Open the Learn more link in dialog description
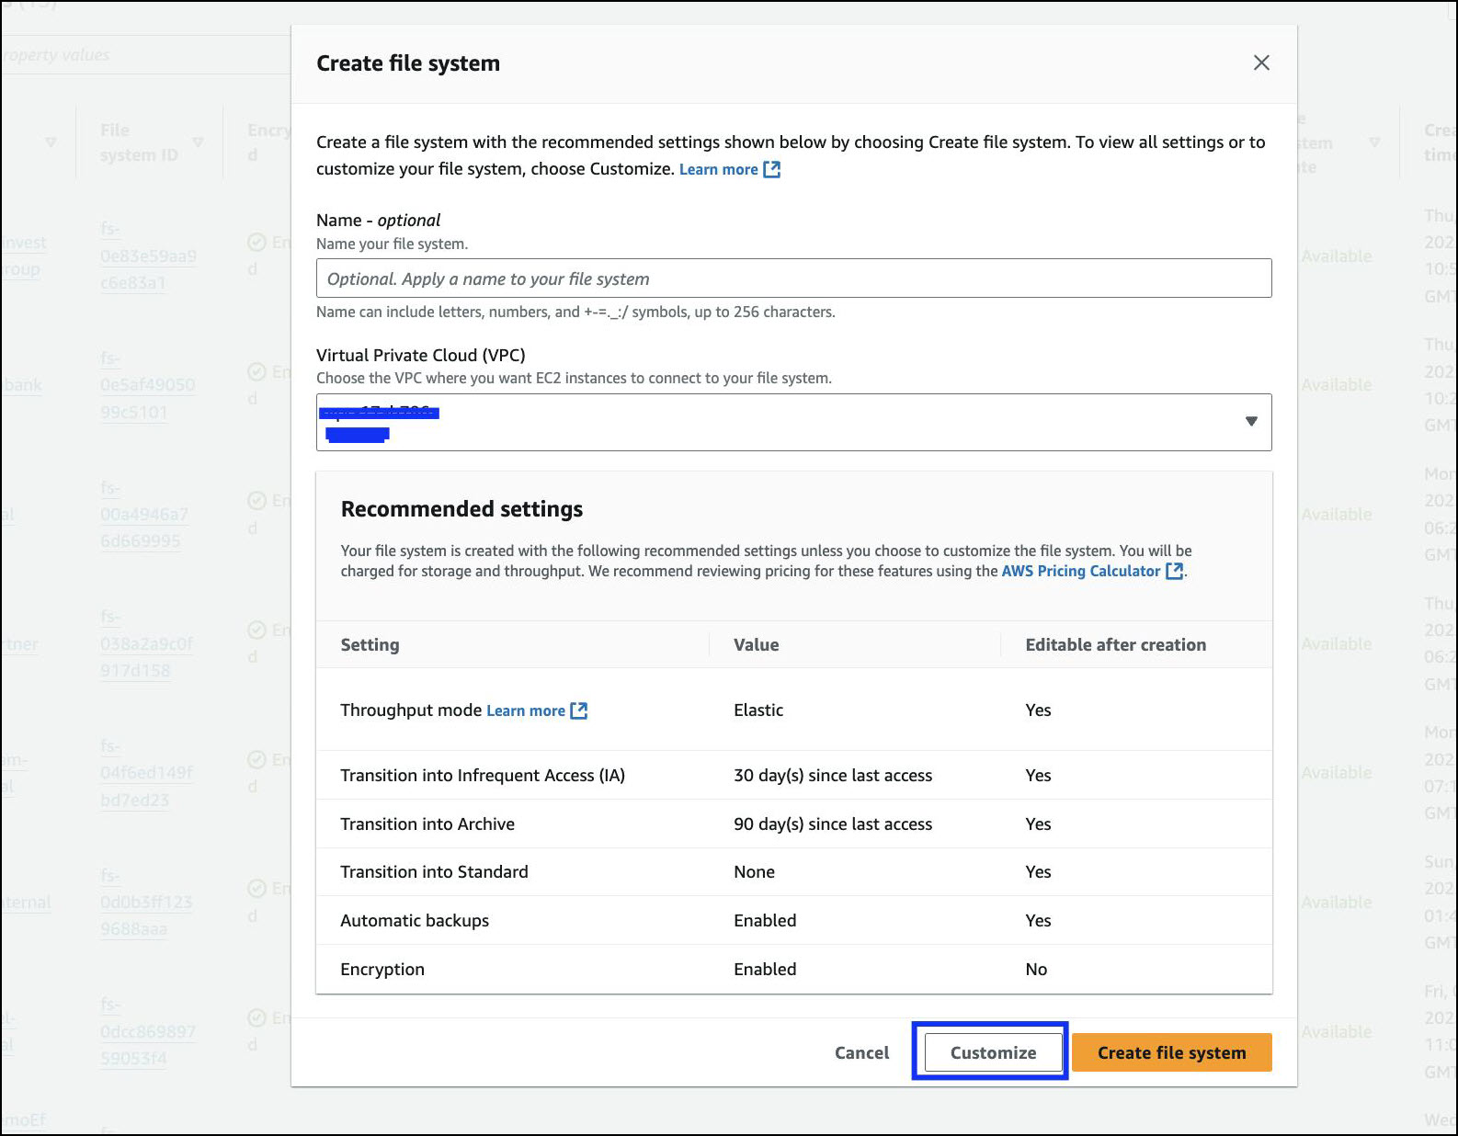Image resolution: width=1458 pixels, height=1136 pixels. point(718,169)
